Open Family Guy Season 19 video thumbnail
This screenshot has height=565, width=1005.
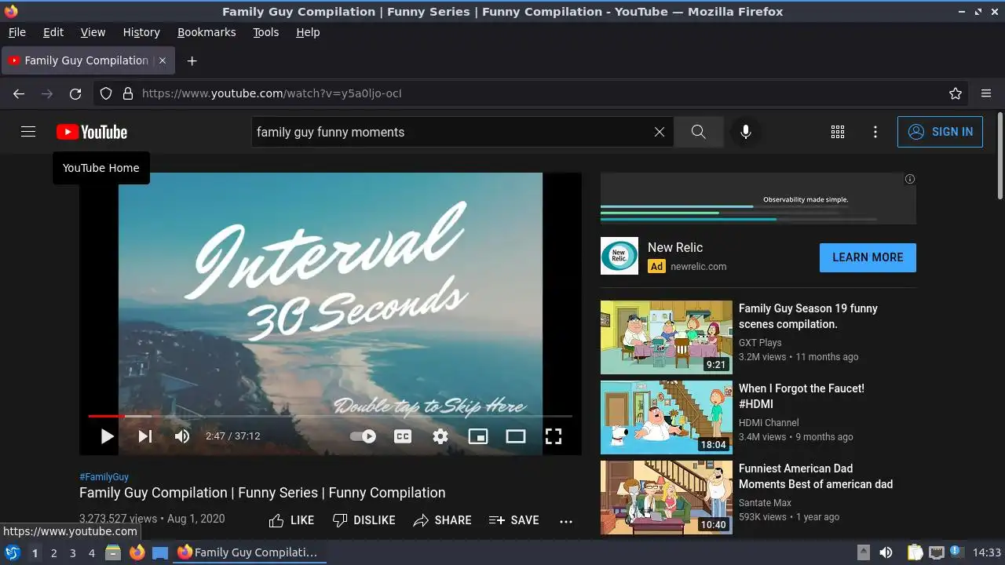pos(667,337)
